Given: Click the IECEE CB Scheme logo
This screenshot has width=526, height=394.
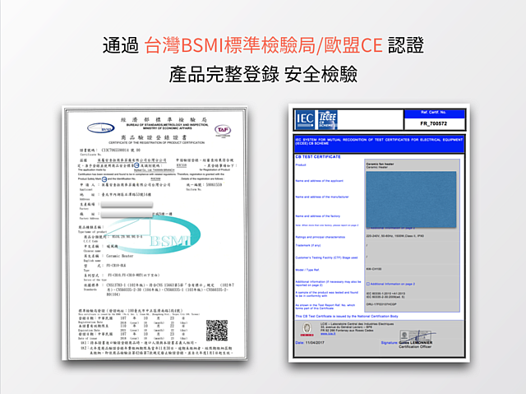Looking at the screenshot, I should pyautogui.click(x=327, y=119).
